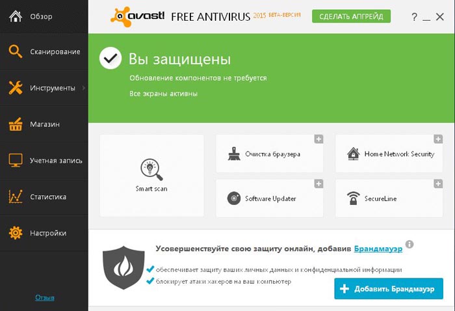Open the help question mark icon
Screen dimensions: 455x311
coord(415,17)
